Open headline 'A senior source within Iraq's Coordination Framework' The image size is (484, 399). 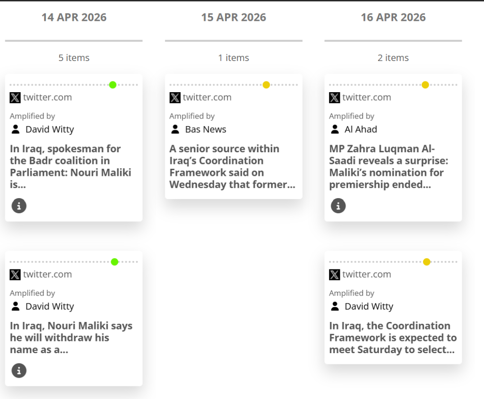click(232, 166)
